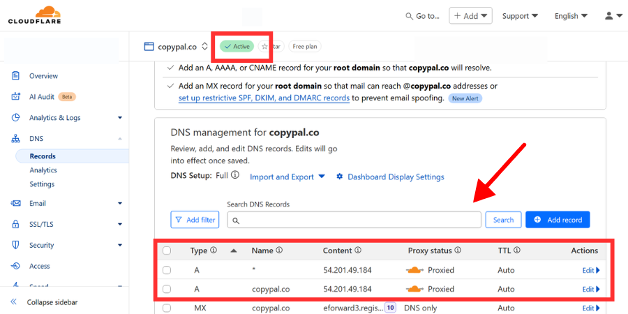
Task: Click the Cloudflare logo
Action: tap(34, 15)
